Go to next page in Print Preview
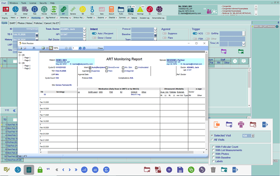 [80, 48]
